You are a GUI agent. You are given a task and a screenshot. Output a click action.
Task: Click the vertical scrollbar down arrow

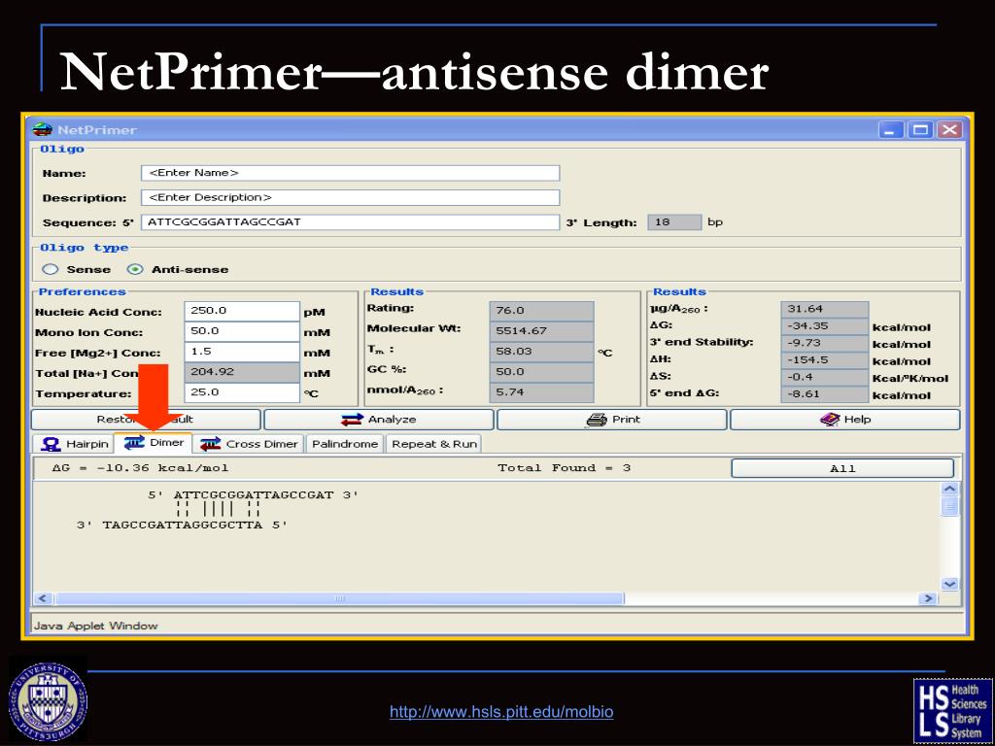949,584
